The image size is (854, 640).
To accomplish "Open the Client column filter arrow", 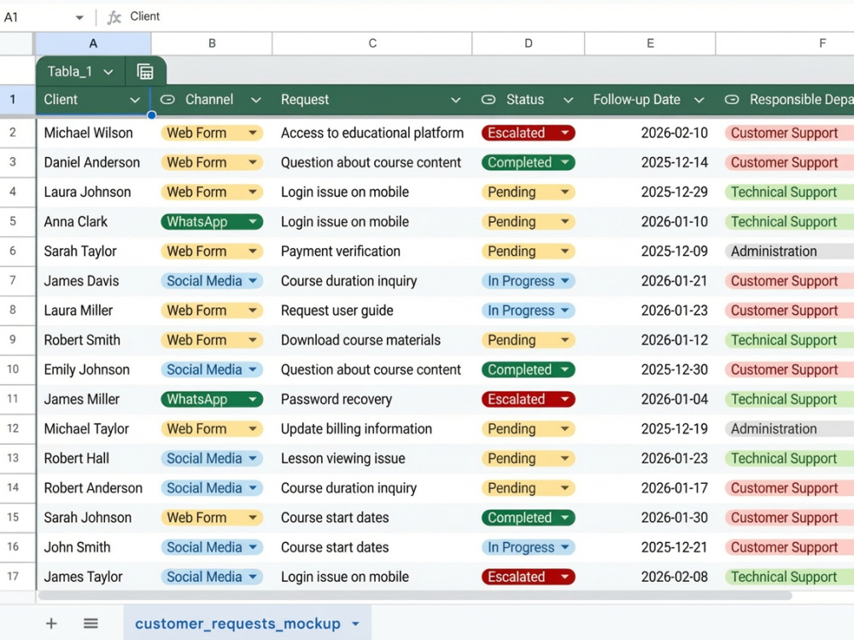I will pyautogui.click(x=135, y=100).
